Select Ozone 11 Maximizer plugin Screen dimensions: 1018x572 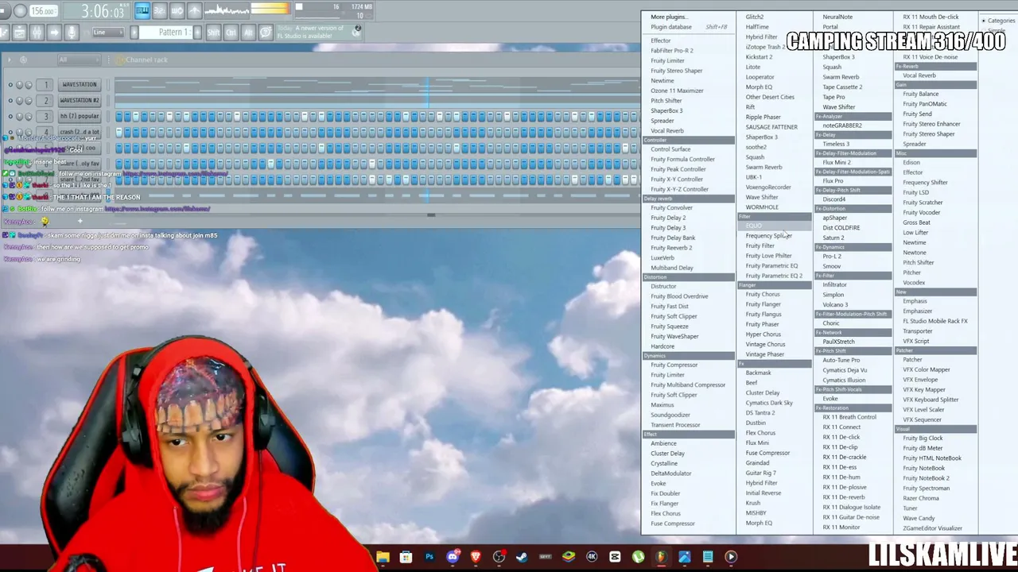click(677, 91)
